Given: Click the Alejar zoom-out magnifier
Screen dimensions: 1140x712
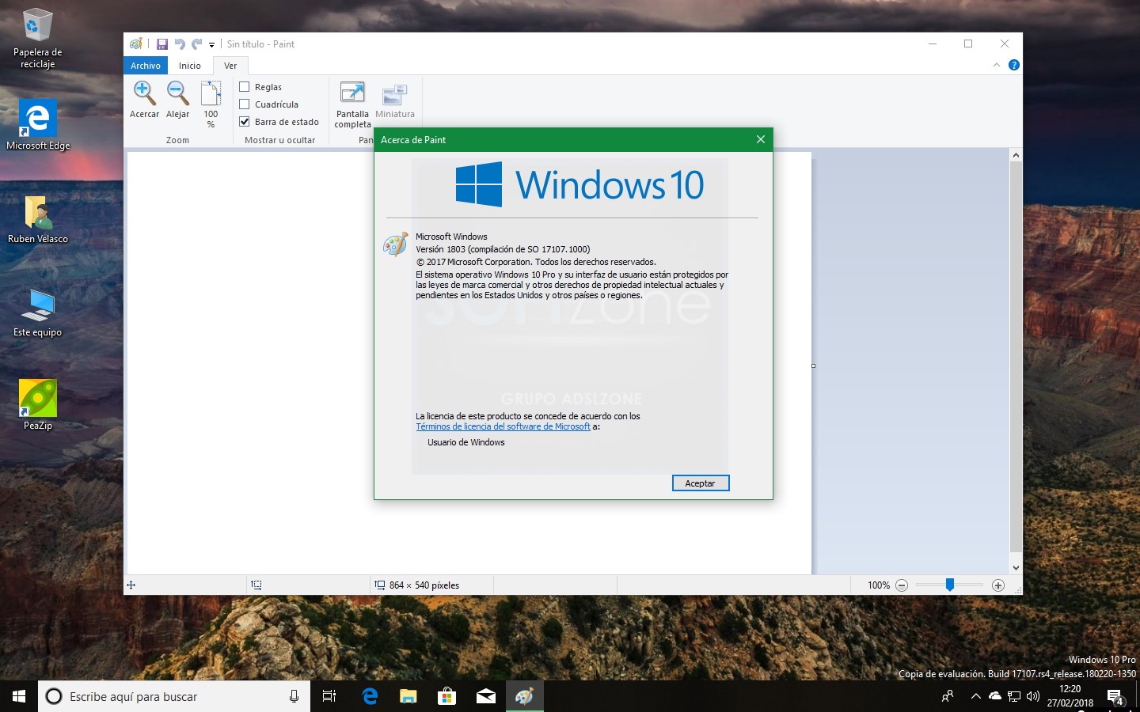Looking at the screenshot, I should coord(177,100).
